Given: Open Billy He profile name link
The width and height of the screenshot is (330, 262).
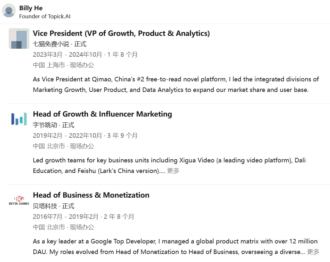Looking at the screenshot, I should pos(31,8).
